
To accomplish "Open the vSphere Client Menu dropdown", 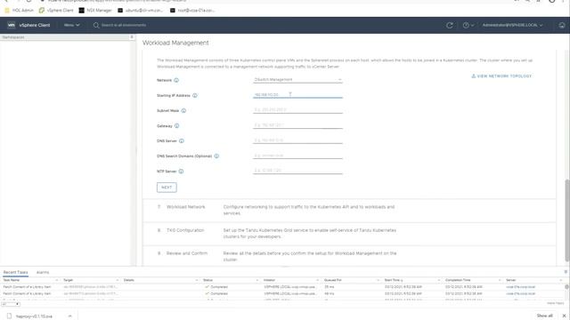I will click(x=71, y=25).
